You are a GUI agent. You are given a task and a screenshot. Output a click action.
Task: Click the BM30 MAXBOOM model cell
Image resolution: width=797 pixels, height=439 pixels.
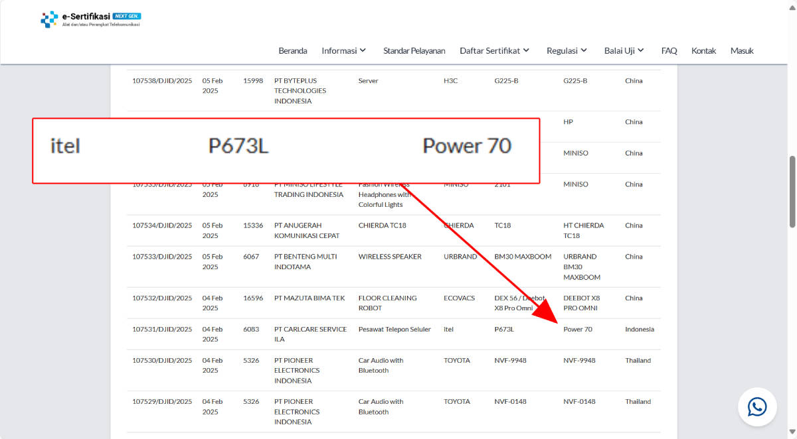point(523,257)
